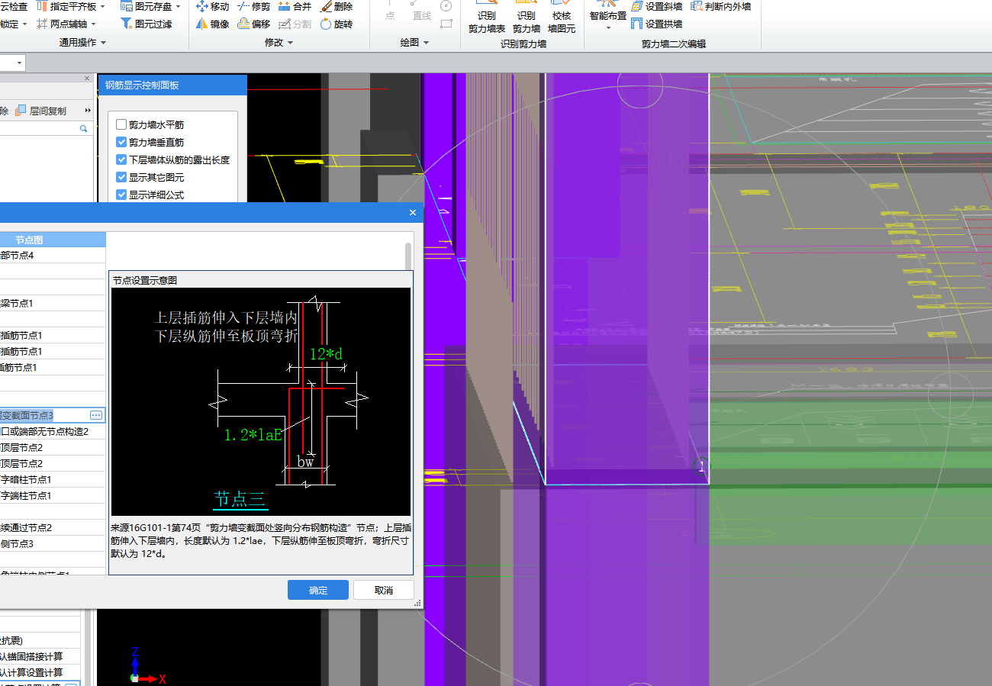Image resolution: width=992 pixels, height=686 pixels.
Task: Select row 侧节点3
Action: pyautogui.click(x=53, y=544)
